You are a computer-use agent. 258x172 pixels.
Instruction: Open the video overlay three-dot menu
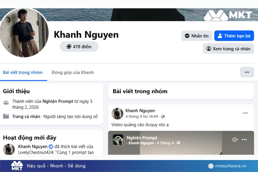tap(244, 140)
